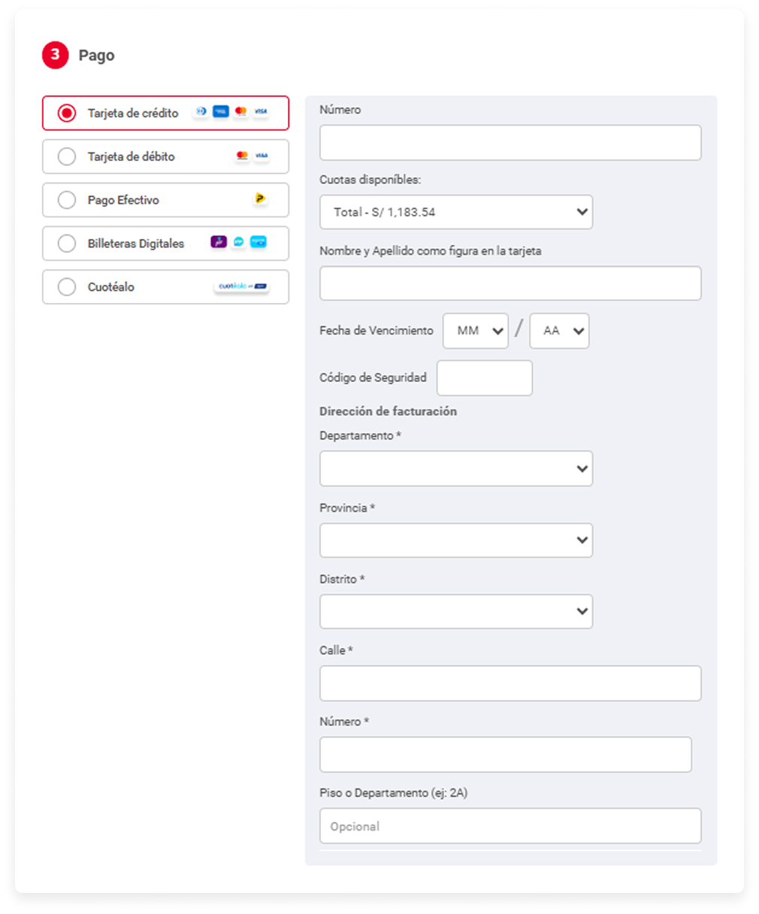Image resolution: width=759 pixels, height=914 pixels.
Task: Open the Cuotas disponibles dropdown
Action: 456,212
